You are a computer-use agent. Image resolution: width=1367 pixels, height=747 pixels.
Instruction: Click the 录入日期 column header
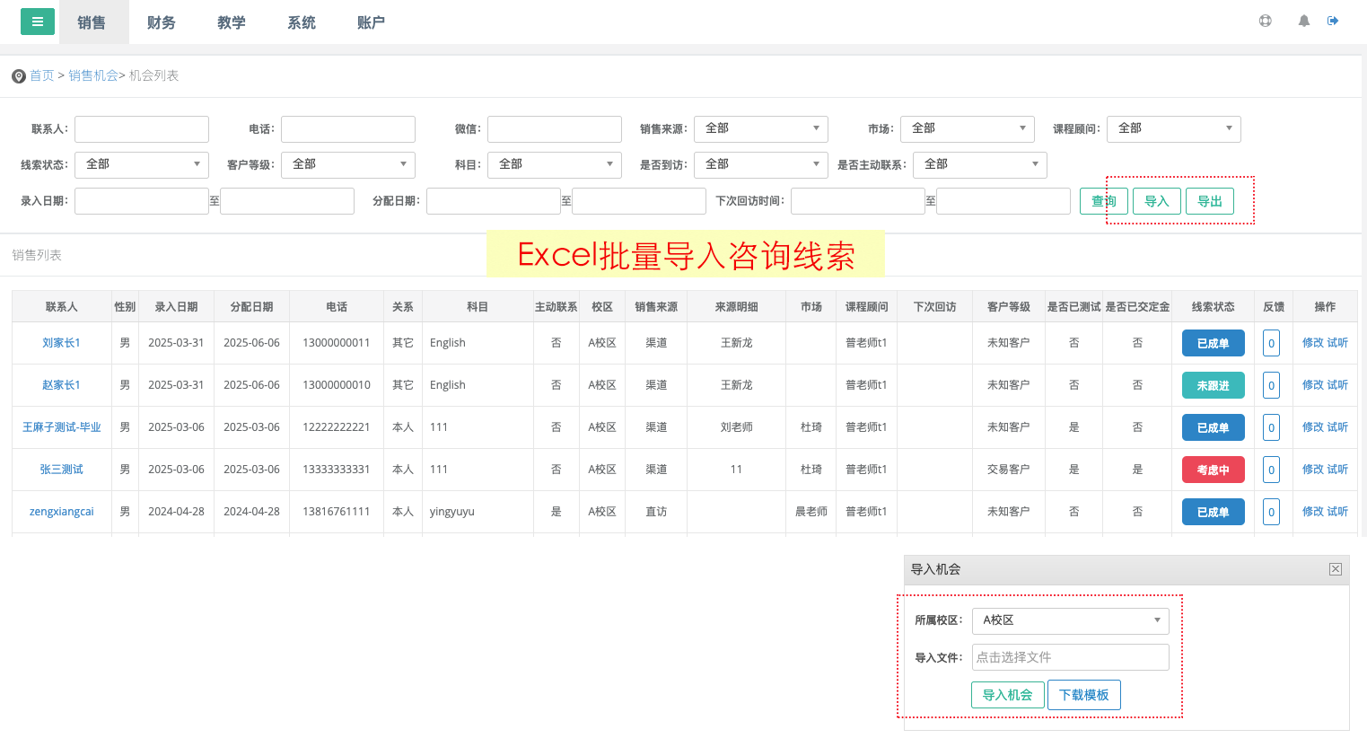(176, 307)
